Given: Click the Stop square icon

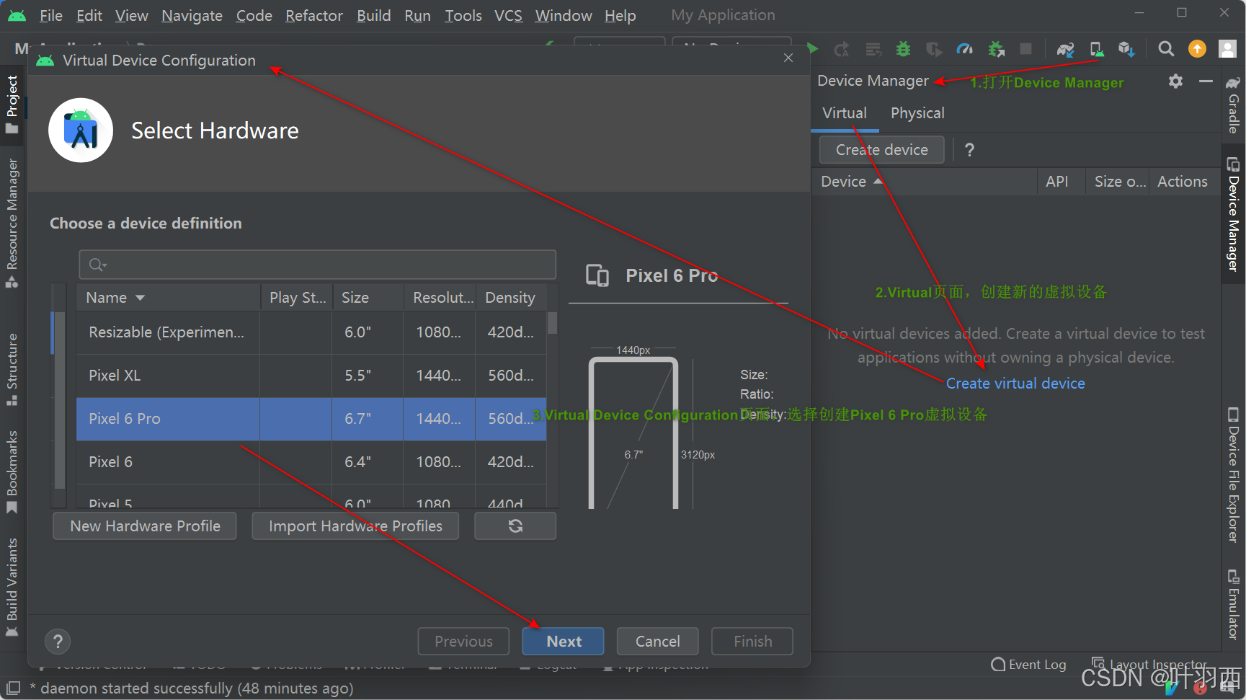Looking at the screenshot, I should [x=1026, y=49].
